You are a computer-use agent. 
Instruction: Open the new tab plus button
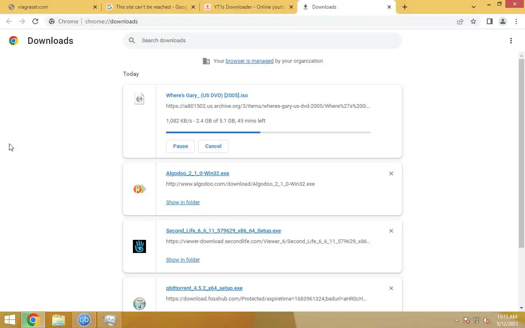coord(405,7)
